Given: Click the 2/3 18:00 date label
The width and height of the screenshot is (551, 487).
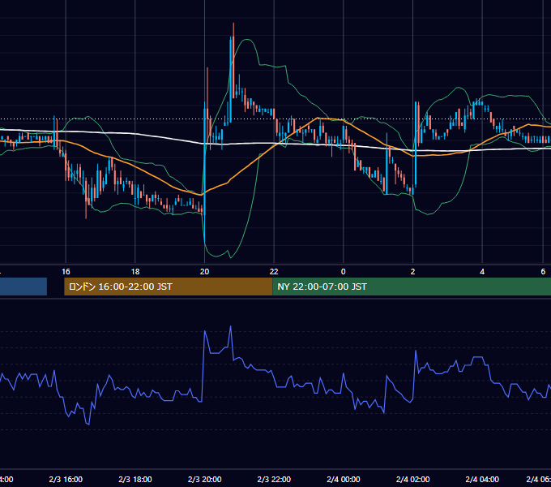Looking at the screenshot, I should coord(135,479).
